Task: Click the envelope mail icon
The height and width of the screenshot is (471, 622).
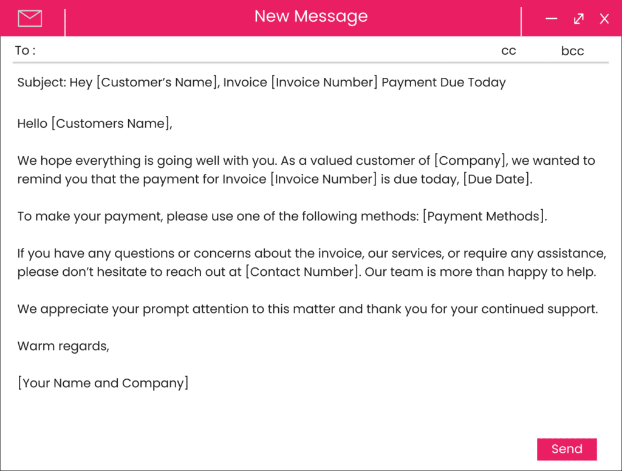Action: pyautogui.click(x=30, y=19)
